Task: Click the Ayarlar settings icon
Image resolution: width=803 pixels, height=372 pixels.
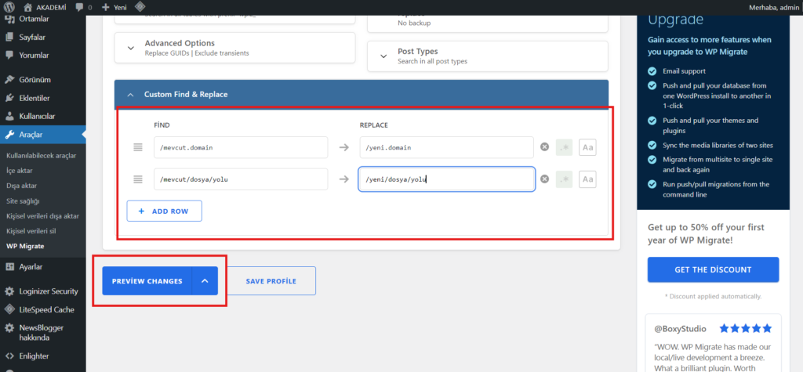Action: (9, 266)
